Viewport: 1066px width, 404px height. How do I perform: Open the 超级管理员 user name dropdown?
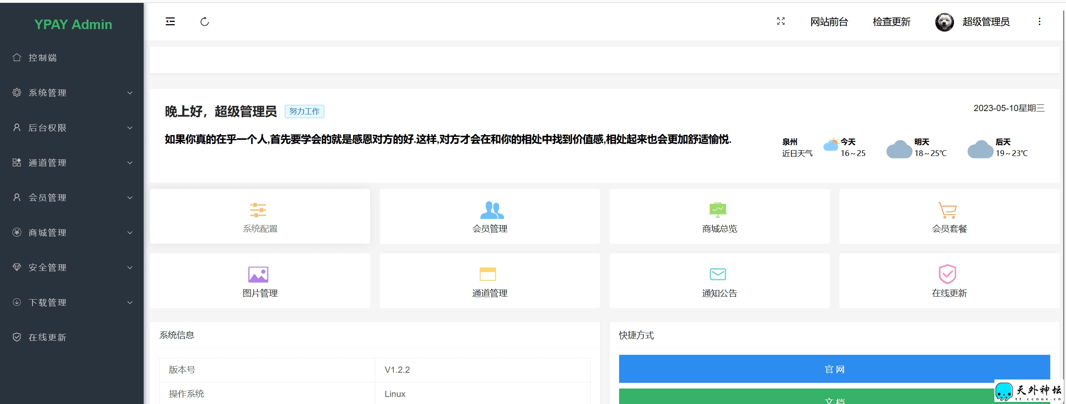pos(986,22)
